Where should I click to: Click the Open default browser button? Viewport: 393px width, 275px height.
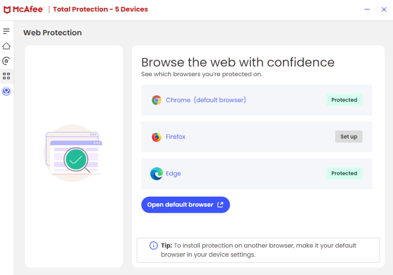coord(185,205)
